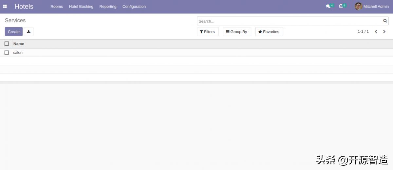393x170 pixels.
Task: Expand the Group By dropdown
Action: coord(237,32)
